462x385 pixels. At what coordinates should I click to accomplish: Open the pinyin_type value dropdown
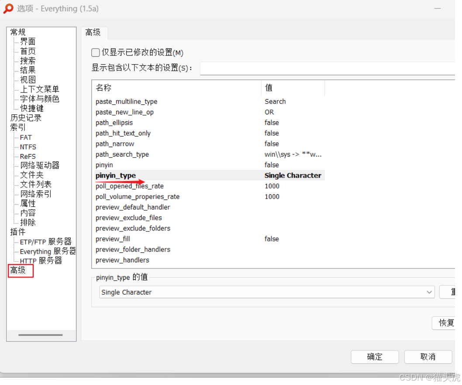267,292
